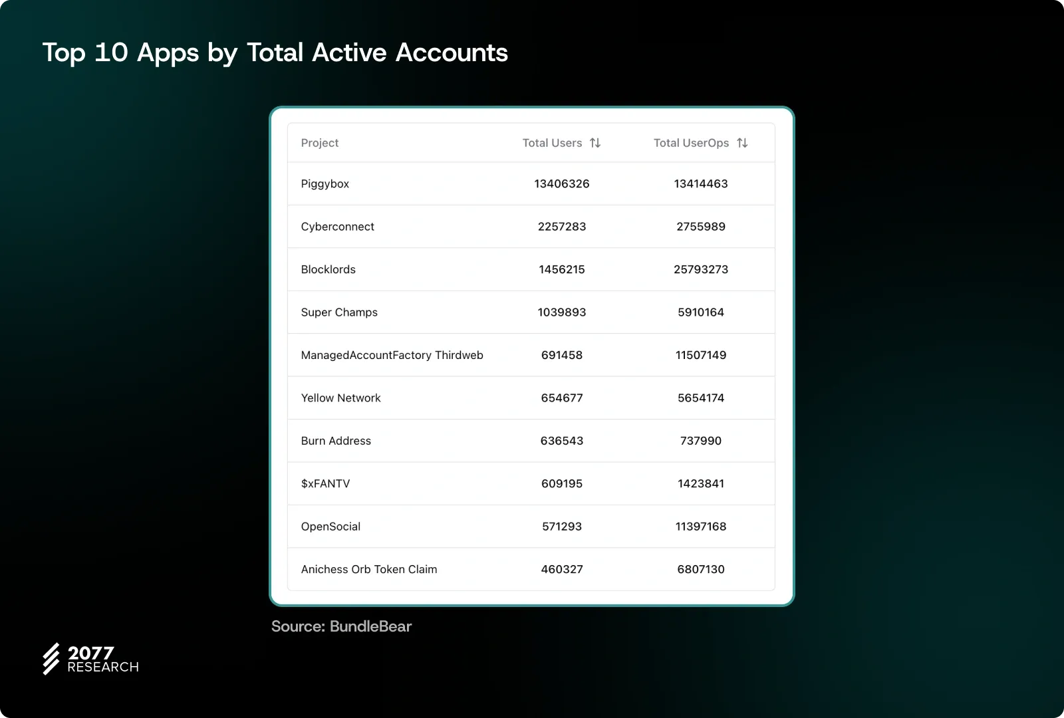Image resolution: width=1064 pixels, height=718 pixels.
Task: Click the Blocklords project name
Action: (329, 269)
